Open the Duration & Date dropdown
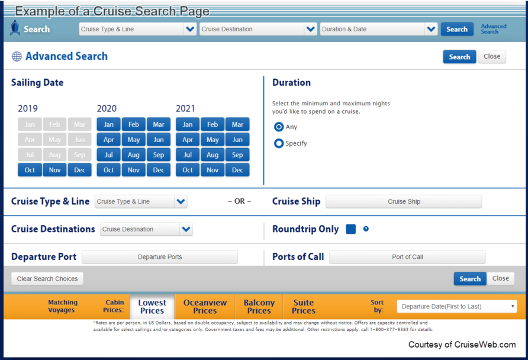This screenshot has width=528, height=360. [378, 28]
